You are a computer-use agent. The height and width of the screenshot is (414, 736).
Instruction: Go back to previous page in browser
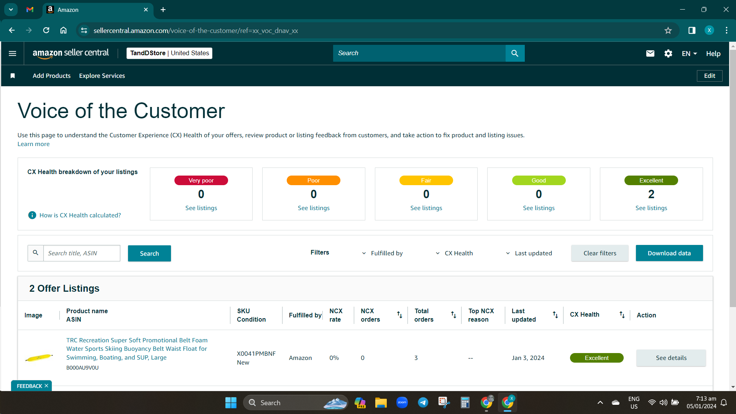click(x=12, y=30)
